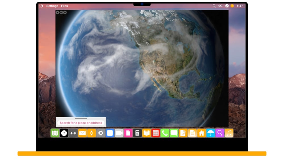Click the 1:47 clock in menu bar

click(x=240, y=6)
